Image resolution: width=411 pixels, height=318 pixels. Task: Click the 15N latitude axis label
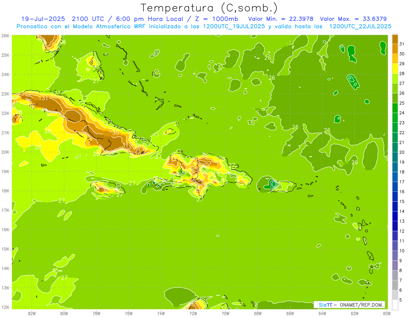pos(5,249)
